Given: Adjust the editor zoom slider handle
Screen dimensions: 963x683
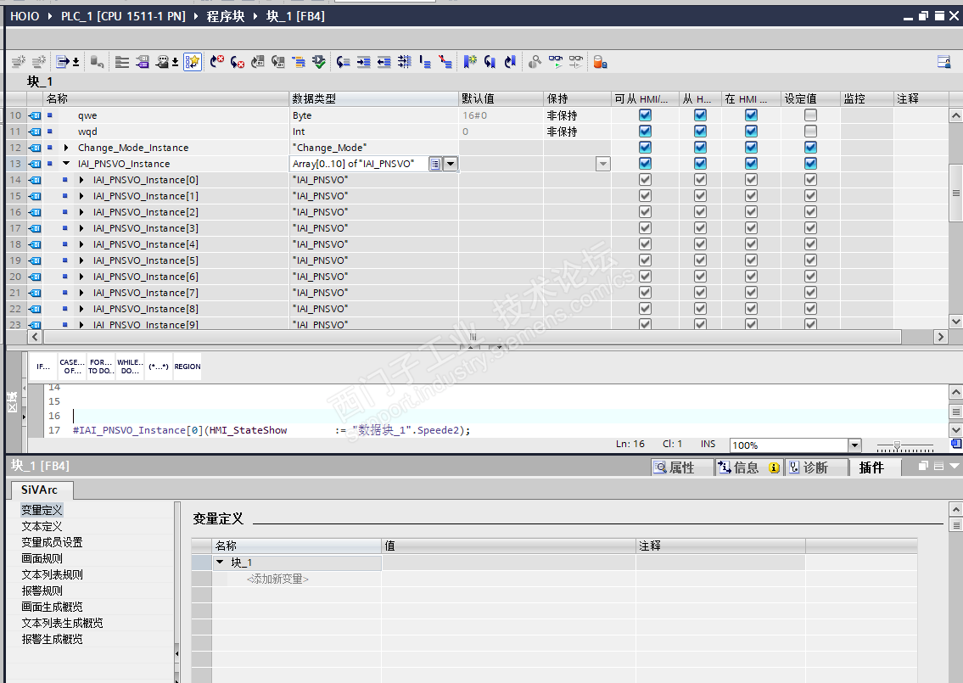Looking at the screenshot, I should [x=897, y=445].
